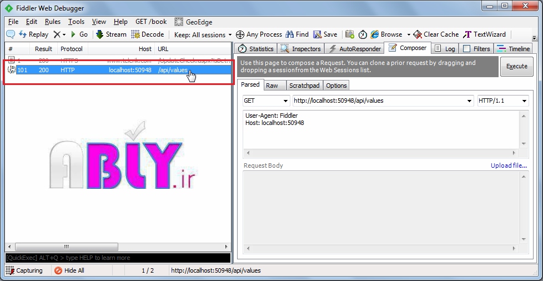Click the headers area scroll-down arrow
This screenshot has height=281, width=543.
coord(523,144)
